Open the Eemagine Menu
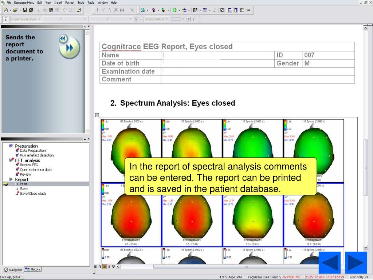This screenshot has width=373, height=280. tap(24, 3)
